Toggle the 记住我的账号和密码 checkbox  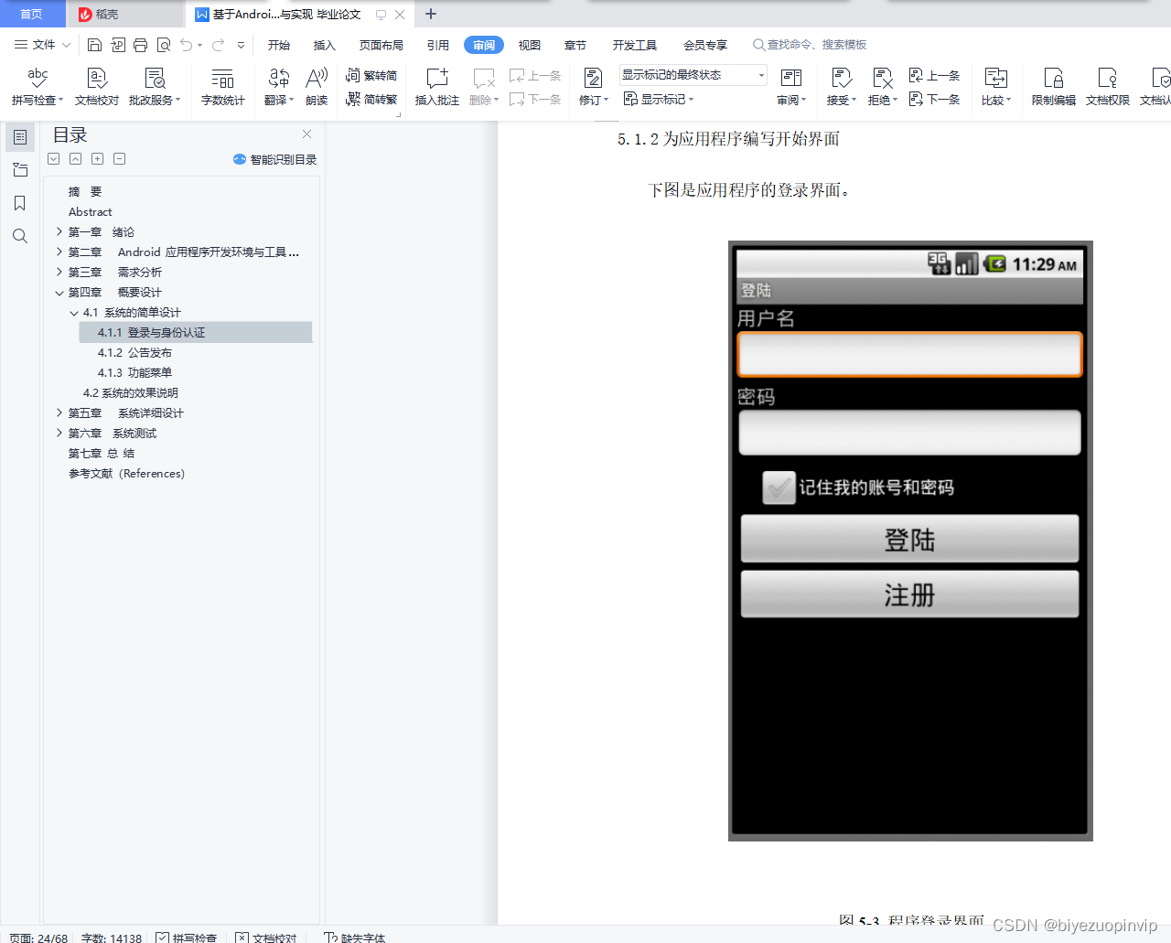coord(779,488)
